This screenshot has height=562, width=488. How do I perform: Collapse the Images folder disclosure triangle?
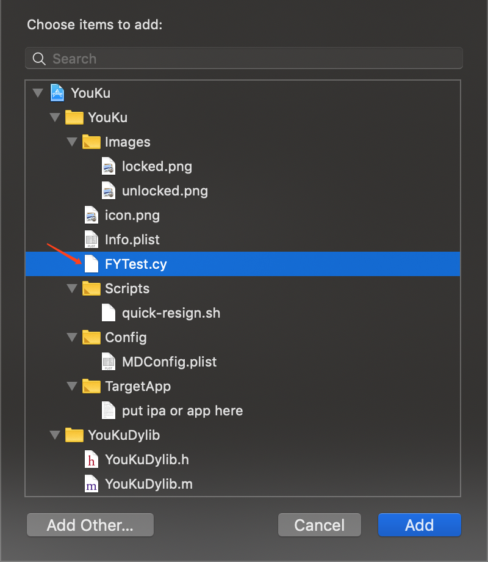[x=72, y=142]
